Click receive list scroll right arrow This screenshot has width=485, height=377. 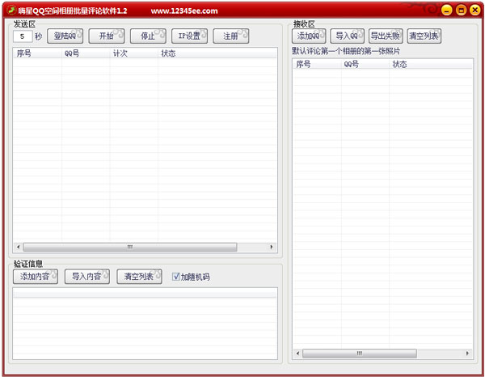[x=467, y=354]
